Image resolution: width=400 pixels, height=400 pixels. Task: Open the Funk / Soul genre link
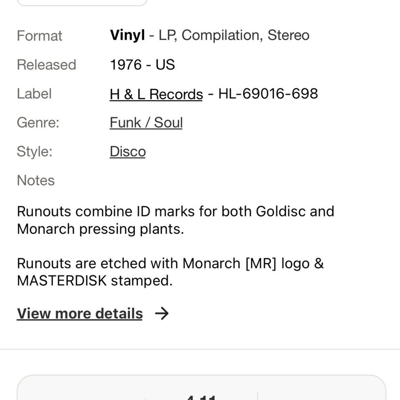pos(146,123)
